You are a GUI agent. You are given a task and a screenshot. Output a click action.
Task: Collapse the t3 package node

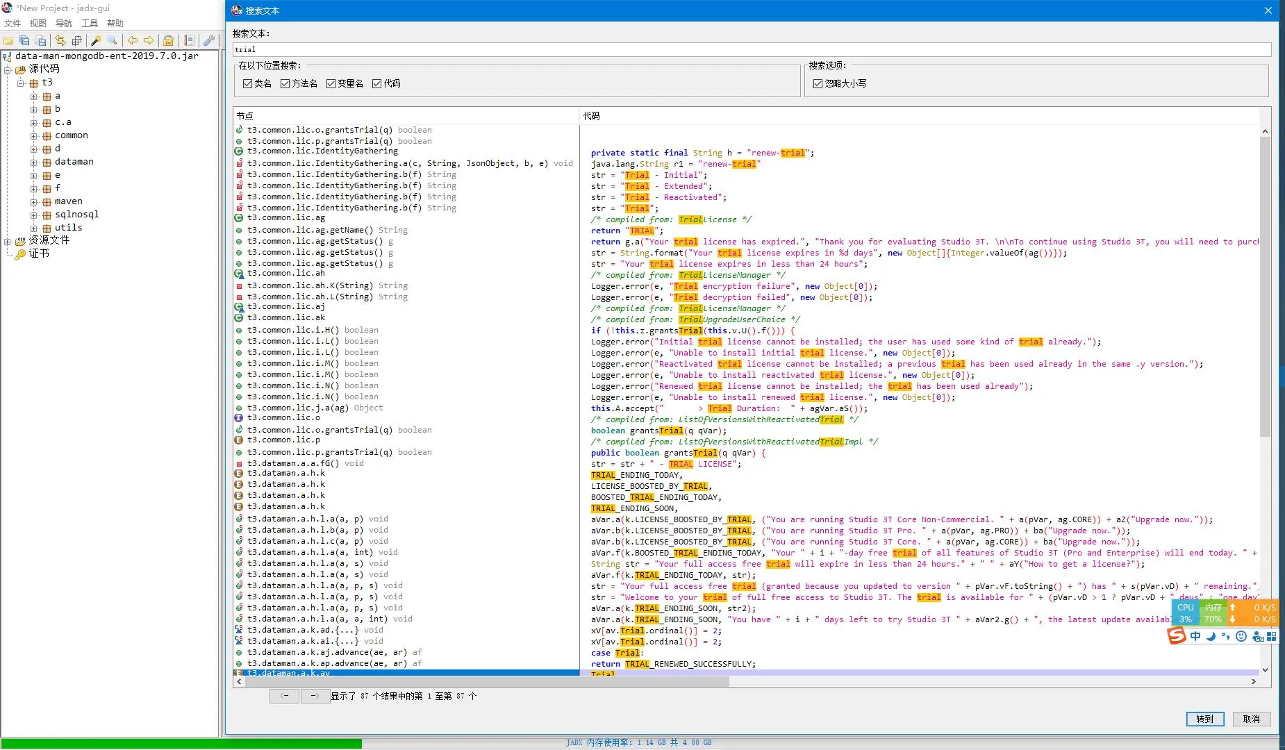(20, 83)
